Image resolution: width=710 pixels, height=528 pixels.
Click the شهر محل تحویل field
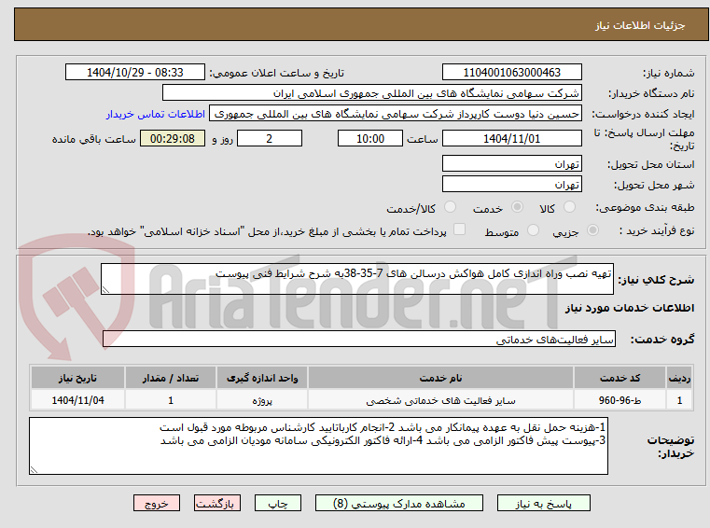[x=511, y=185]
